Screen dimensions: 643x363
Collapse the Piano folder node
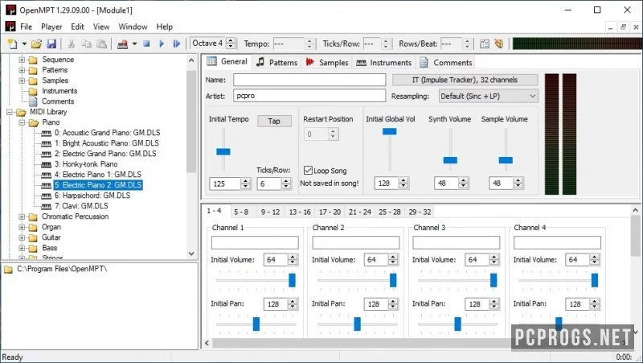(x=22, y=122)
